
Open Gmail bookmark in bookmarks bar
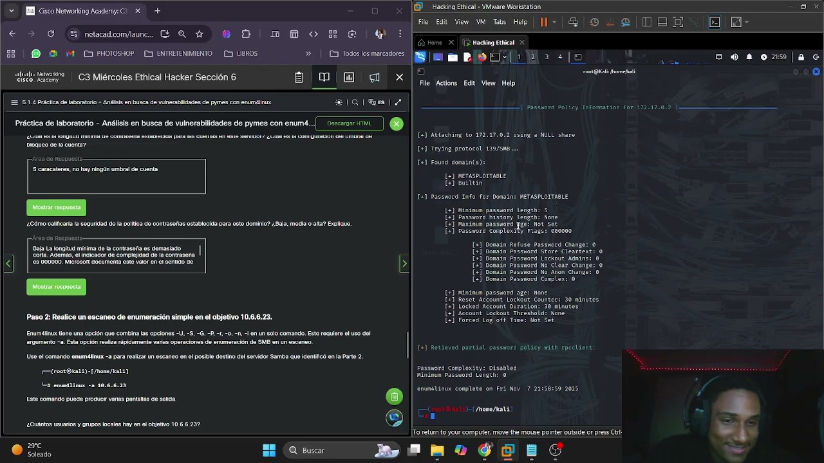71,53
